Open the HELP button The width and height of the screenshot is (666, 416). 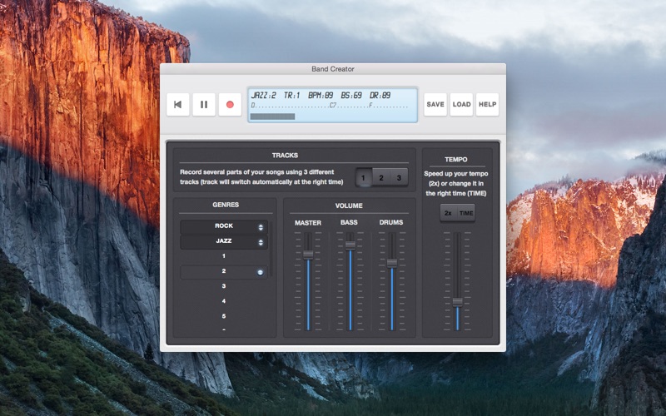pos(487,105)
